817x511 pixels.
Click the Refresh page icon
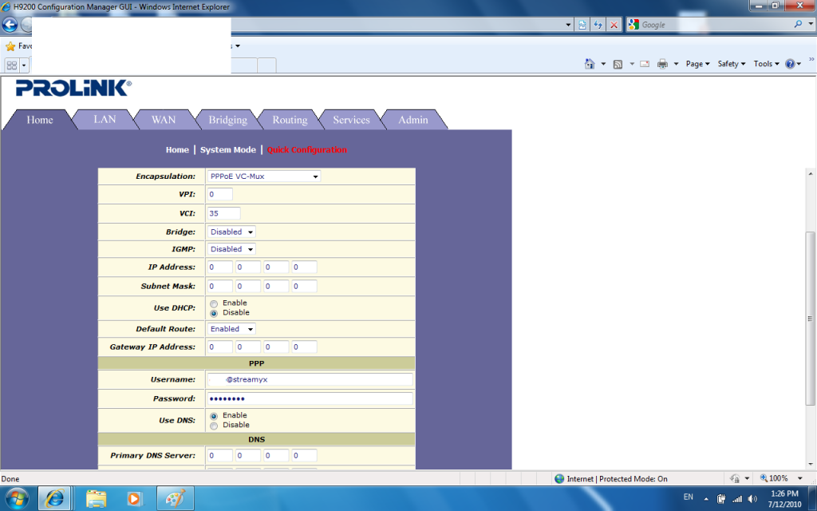point(598,25)
